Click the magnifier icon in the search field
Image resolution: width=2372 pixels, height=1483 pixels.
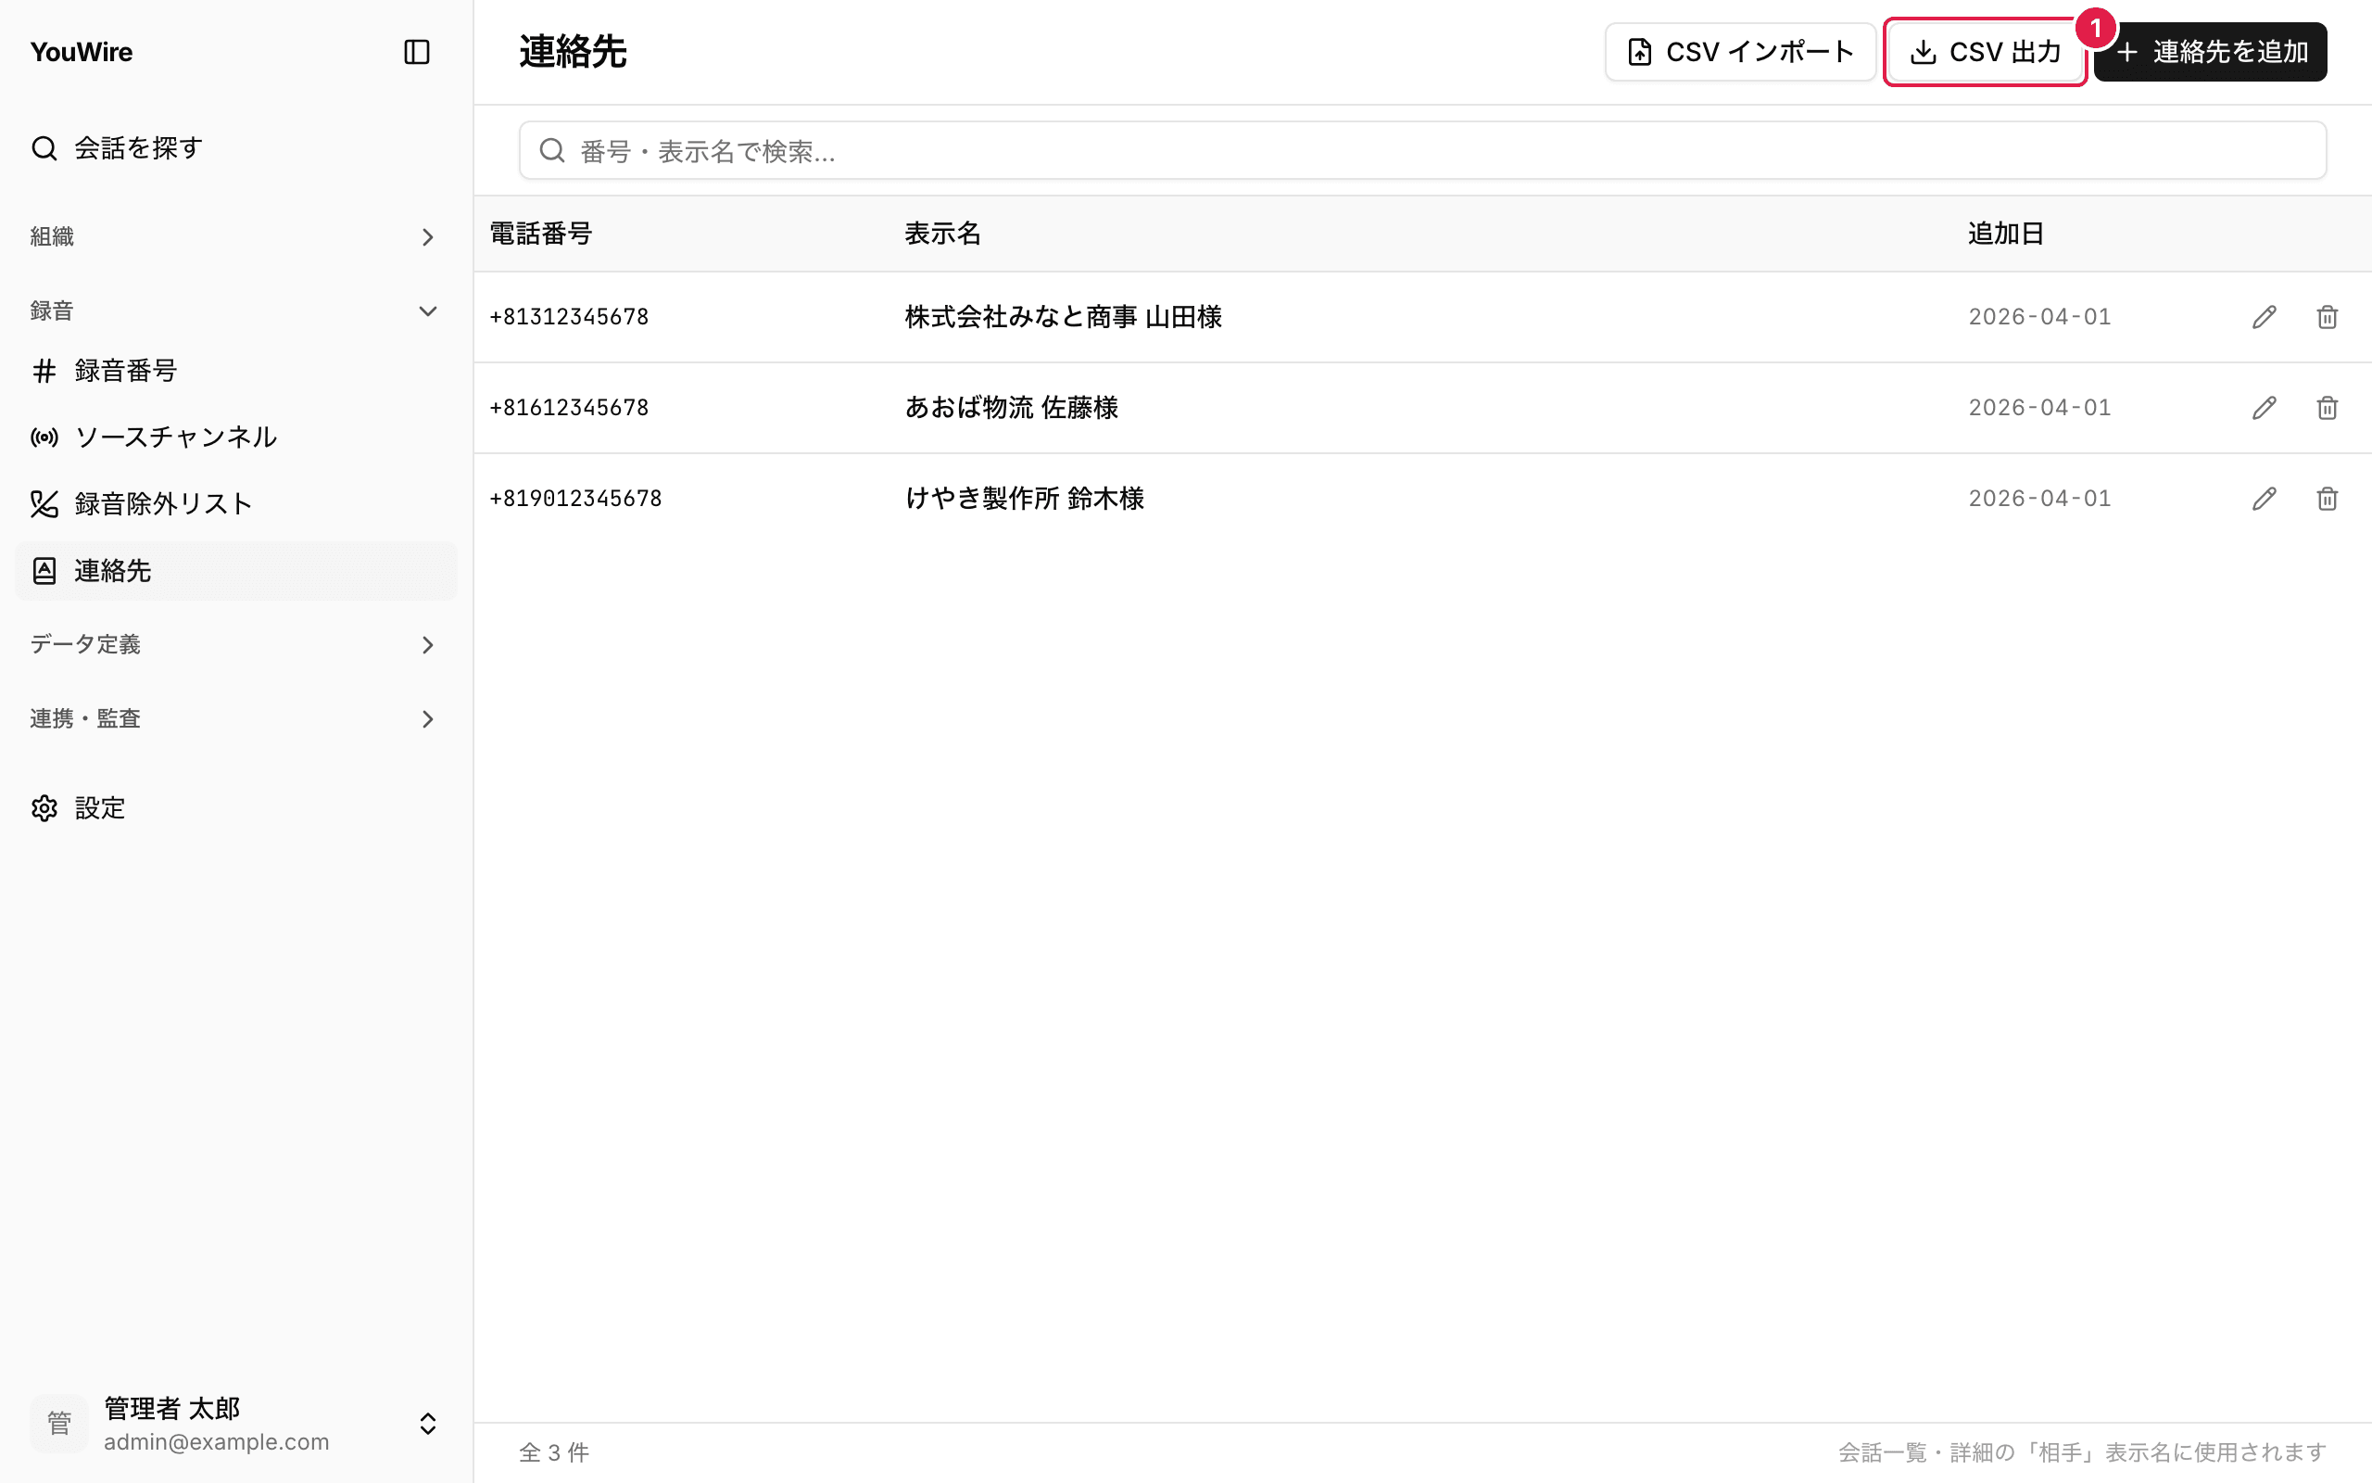(552, 150)
